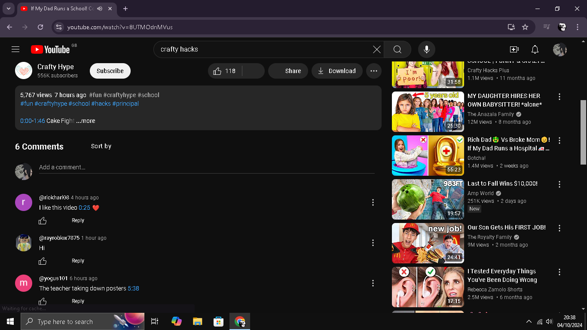The height and width of the screenshot is (330, 587).
Task: Clear the search box text with the X
Action: point(377,49)
